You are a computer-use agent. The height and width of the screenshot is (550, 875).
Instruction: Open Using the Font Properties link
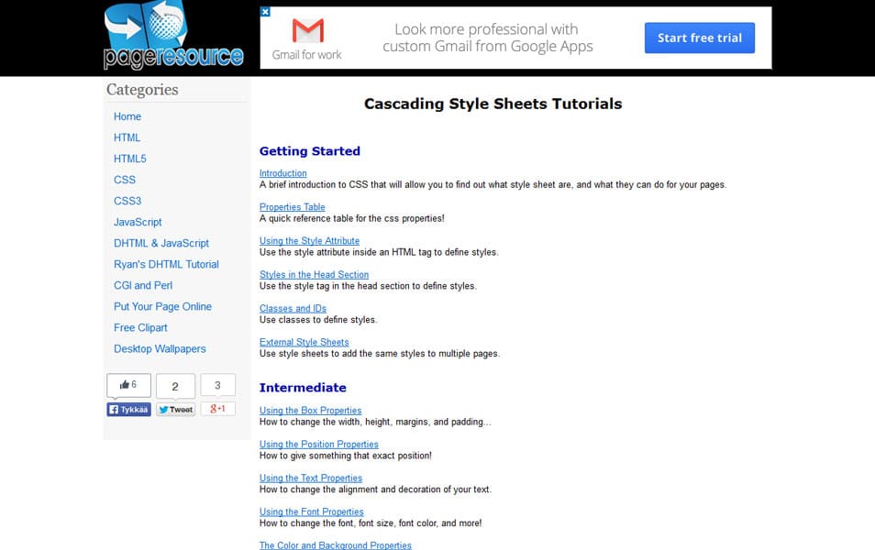[312, 512]
